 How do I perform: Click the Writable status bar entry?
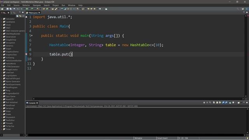click(x=139, y=138)
